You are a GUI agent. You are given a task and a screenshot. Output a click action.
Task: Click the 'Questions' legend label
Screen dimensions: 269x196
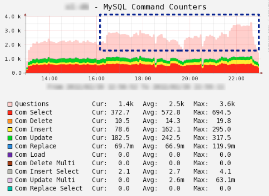[32, 104]
